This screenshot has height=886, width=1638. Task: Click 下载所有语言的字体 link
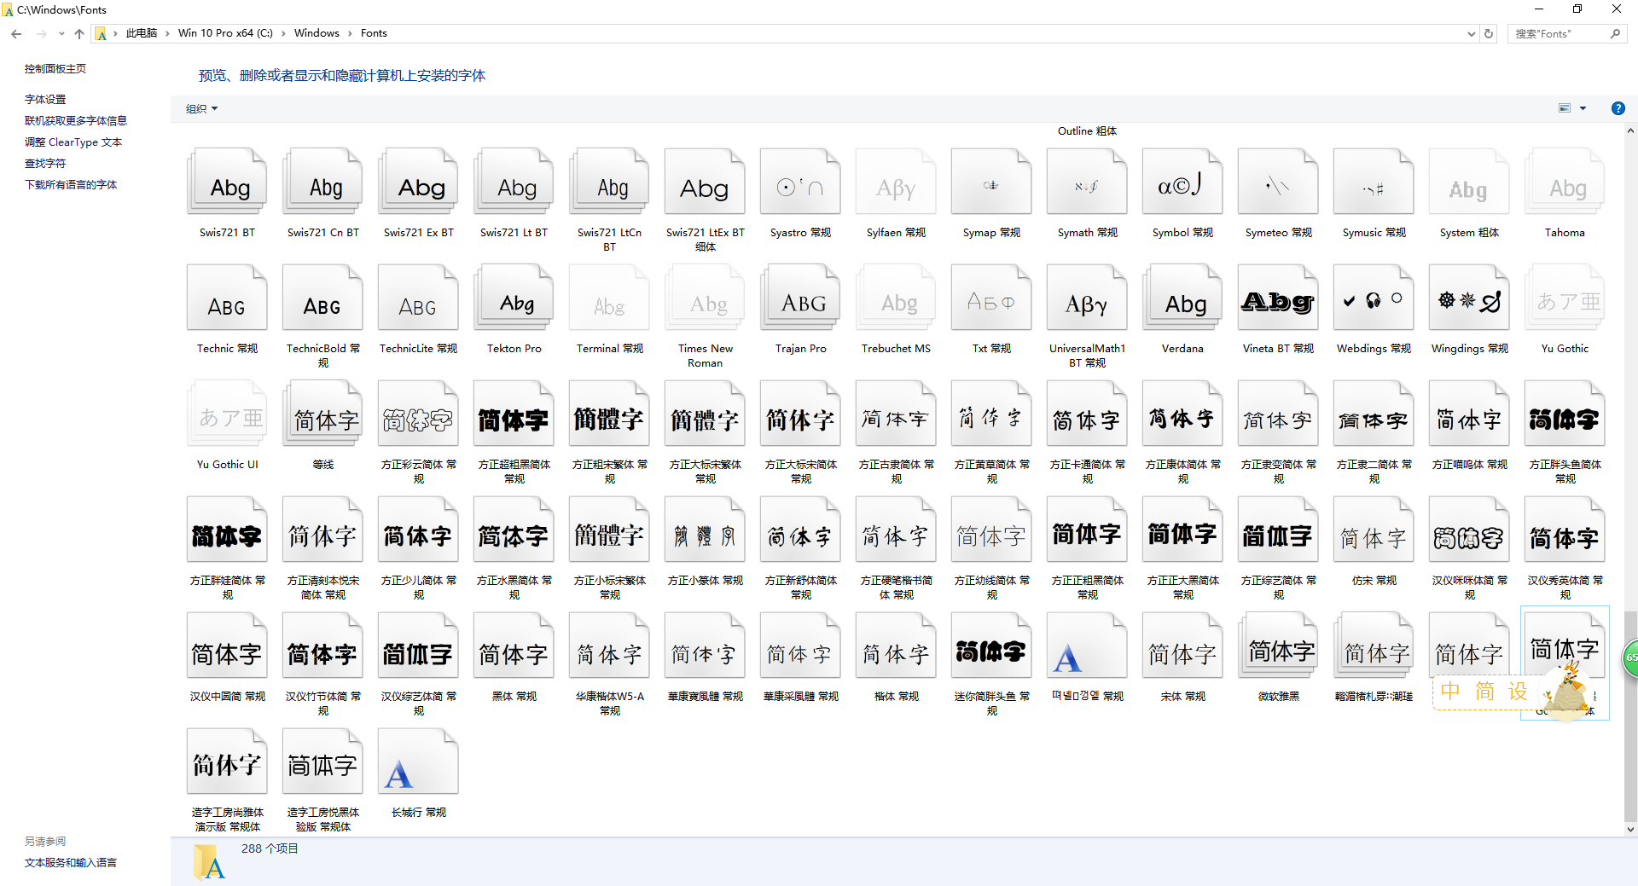(71, 185)
